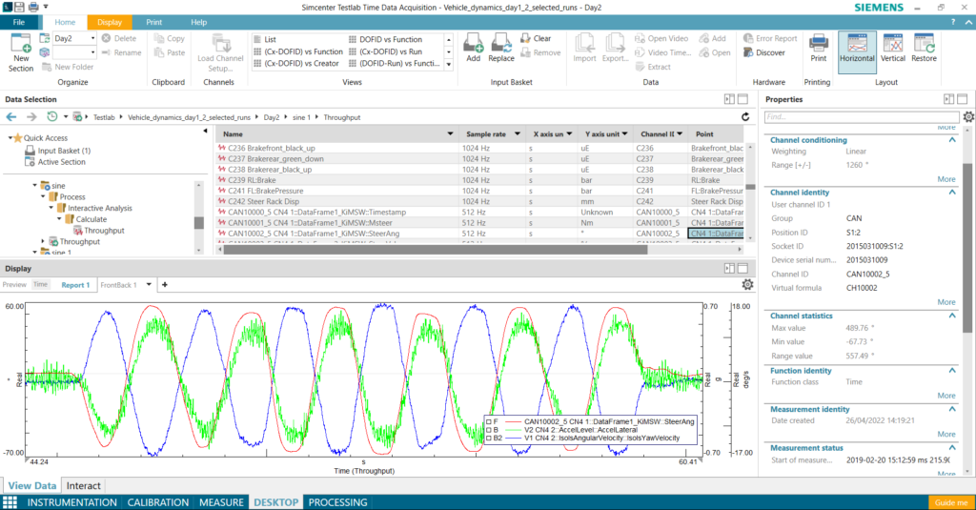Toggle legend checkbox for IsolsYawVelocity curve B2
Viewport: 976px width, 510px height.
click(489, 438)
